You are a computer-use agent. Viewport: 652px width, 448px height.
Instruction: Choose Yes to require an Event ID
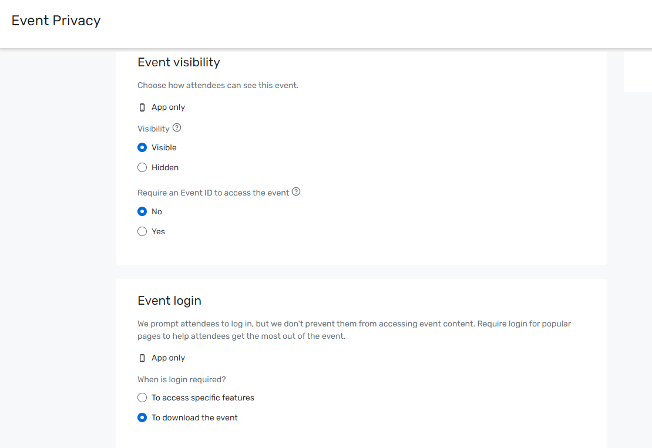click(142, 231)
